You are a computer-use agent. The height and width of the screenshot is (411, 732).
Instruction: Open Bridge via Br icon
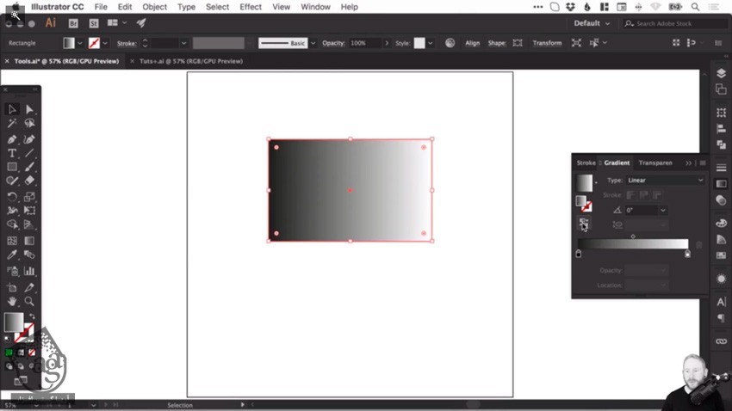pyautogui.click(x=73, y=23)
